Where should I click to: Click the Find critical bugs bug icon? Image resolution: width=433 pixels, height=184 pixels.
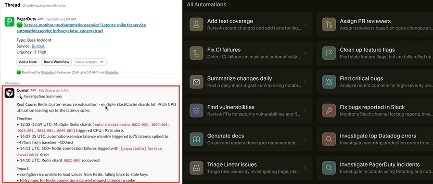pos(329,82)
